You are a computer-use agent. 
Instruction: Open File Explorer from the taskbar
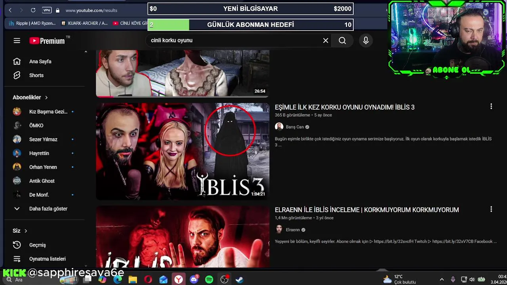coord(133,280)
